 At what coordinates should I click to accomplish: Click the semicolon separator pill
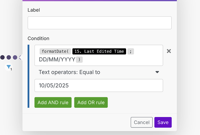131,52
